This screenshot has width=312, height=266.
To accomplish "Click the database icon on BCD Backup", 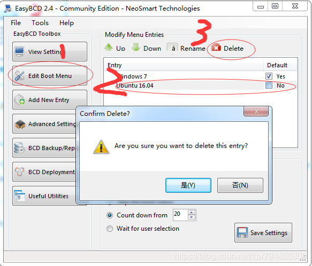I will pyautogui.click(x=19, y=148).
